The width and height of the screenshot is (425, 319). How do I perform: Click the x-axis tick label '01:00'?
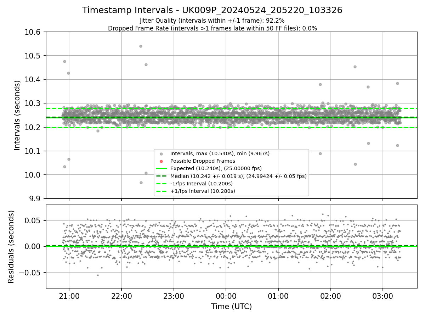tap(278, 296)
